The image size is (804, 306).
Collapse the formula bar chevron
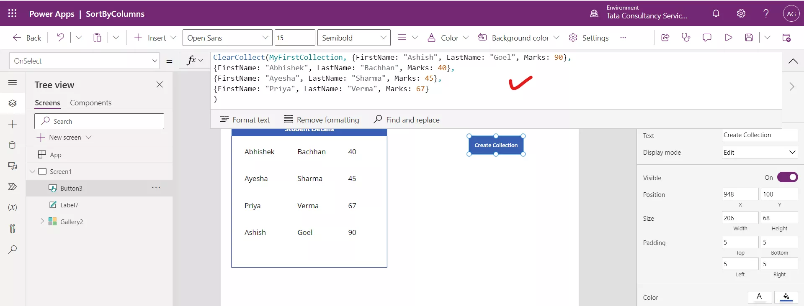793,61
